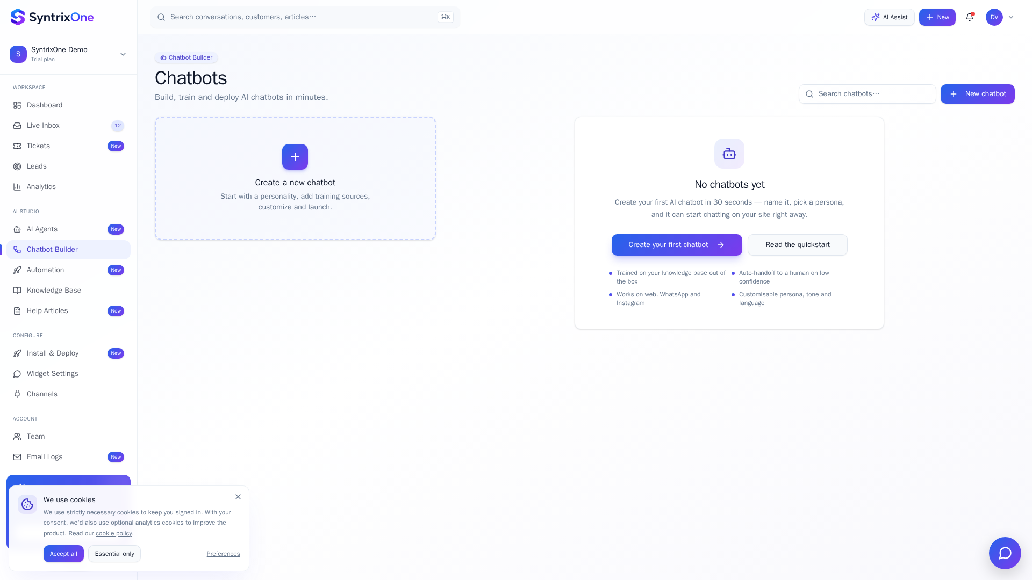
Task: Click the global search magnifier icon
Action: tap(161, 17)
